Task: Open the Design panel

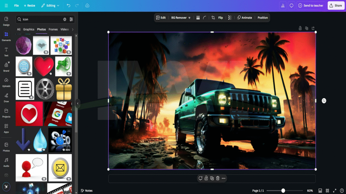Action: click(x=6, y=21)
